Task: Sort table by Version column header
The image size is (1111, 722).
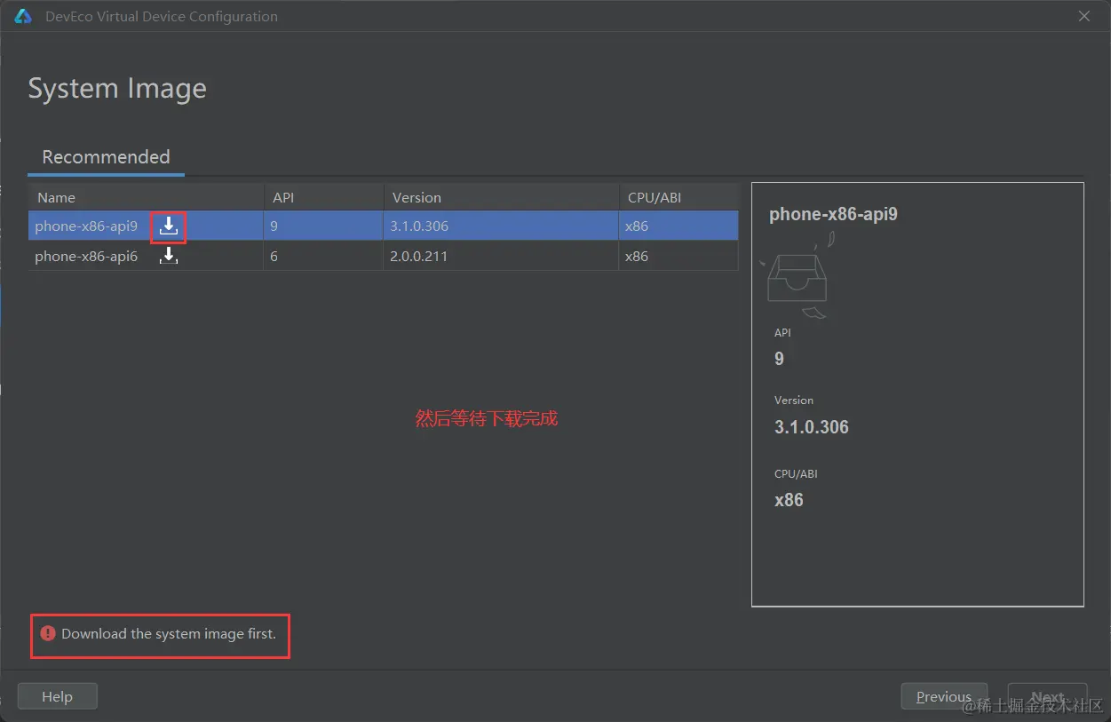Action: (x=501, y=197)
